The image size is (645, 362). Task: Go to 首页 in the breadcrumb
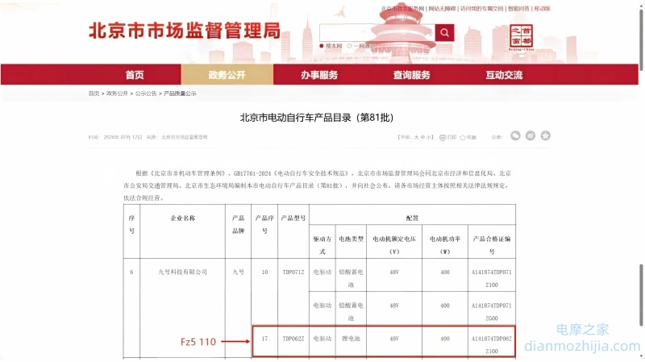[x=94, y=94]
